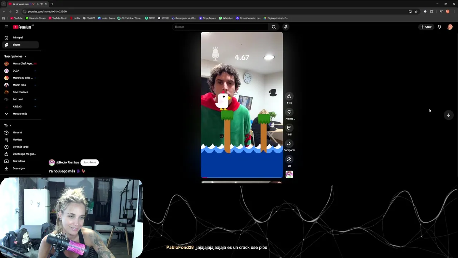The height and width of the screenshot is (258, 458).
Task: Close the Ya no juego más tab
Action: click(46, 4)
